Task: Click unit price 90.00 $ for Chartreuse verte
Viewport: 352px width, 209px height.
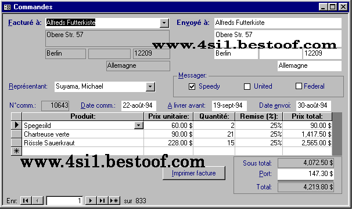Action: pyautogui.click(x=168, y=134)
